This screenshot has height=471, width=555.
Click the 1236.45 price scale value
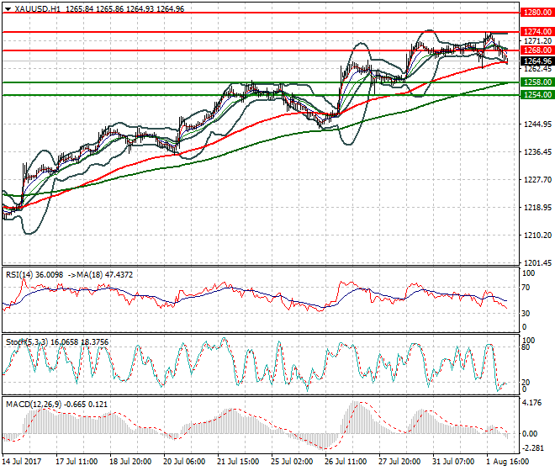point(537,152)
